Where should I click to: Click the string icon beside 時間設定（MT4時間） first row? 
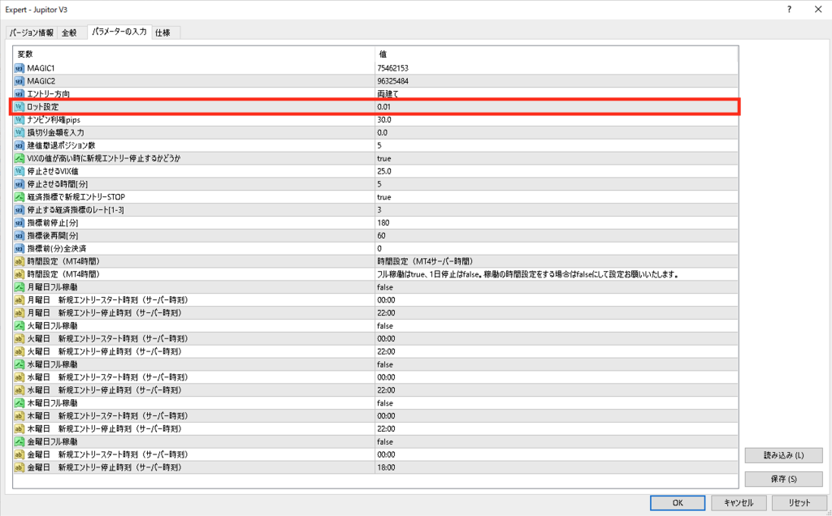pos(19,261)
